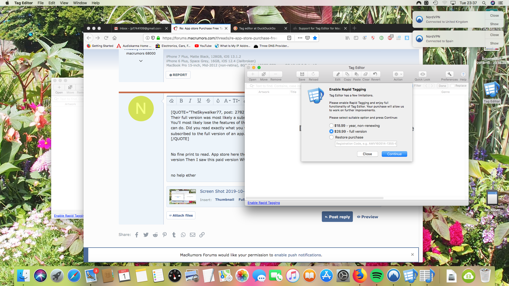This screenshot has height=286, width=509.
Task: Open the text color dropdown in forum editor
Action: pyautogui.click(x=218, y=101)
